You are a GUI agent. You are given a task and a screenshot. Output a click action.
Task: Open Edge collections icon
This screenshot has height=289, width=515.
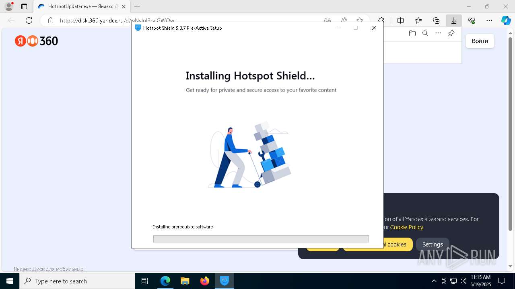pos(436,20)
